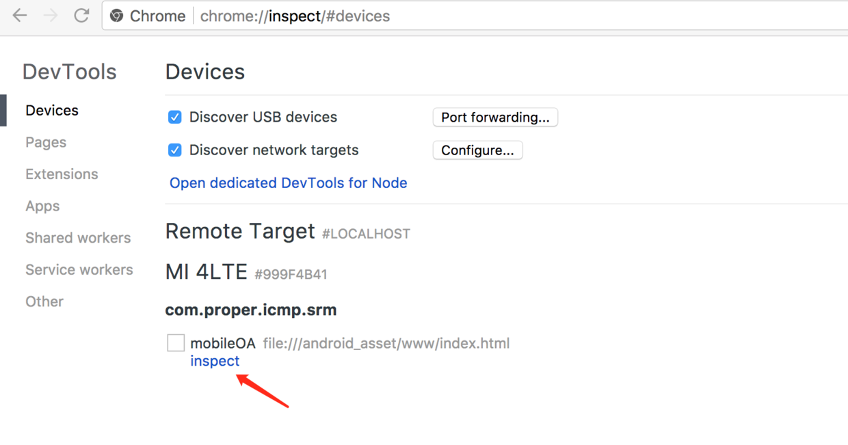This screenshot has width=848, height=445.
Task: Show Shared workers list
Action: (x=78, y=238)
